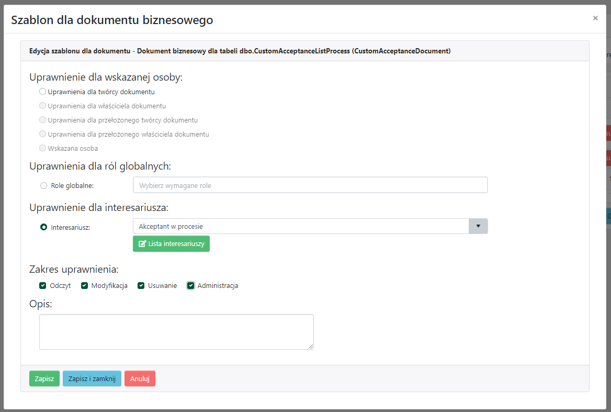Select the Wskazana osoba radio button

(43, 148)
